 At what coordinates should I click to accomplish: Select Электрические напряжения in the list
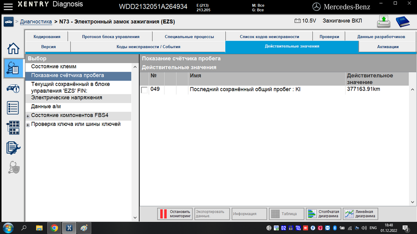pyautogui.click(x=78, y=98)
